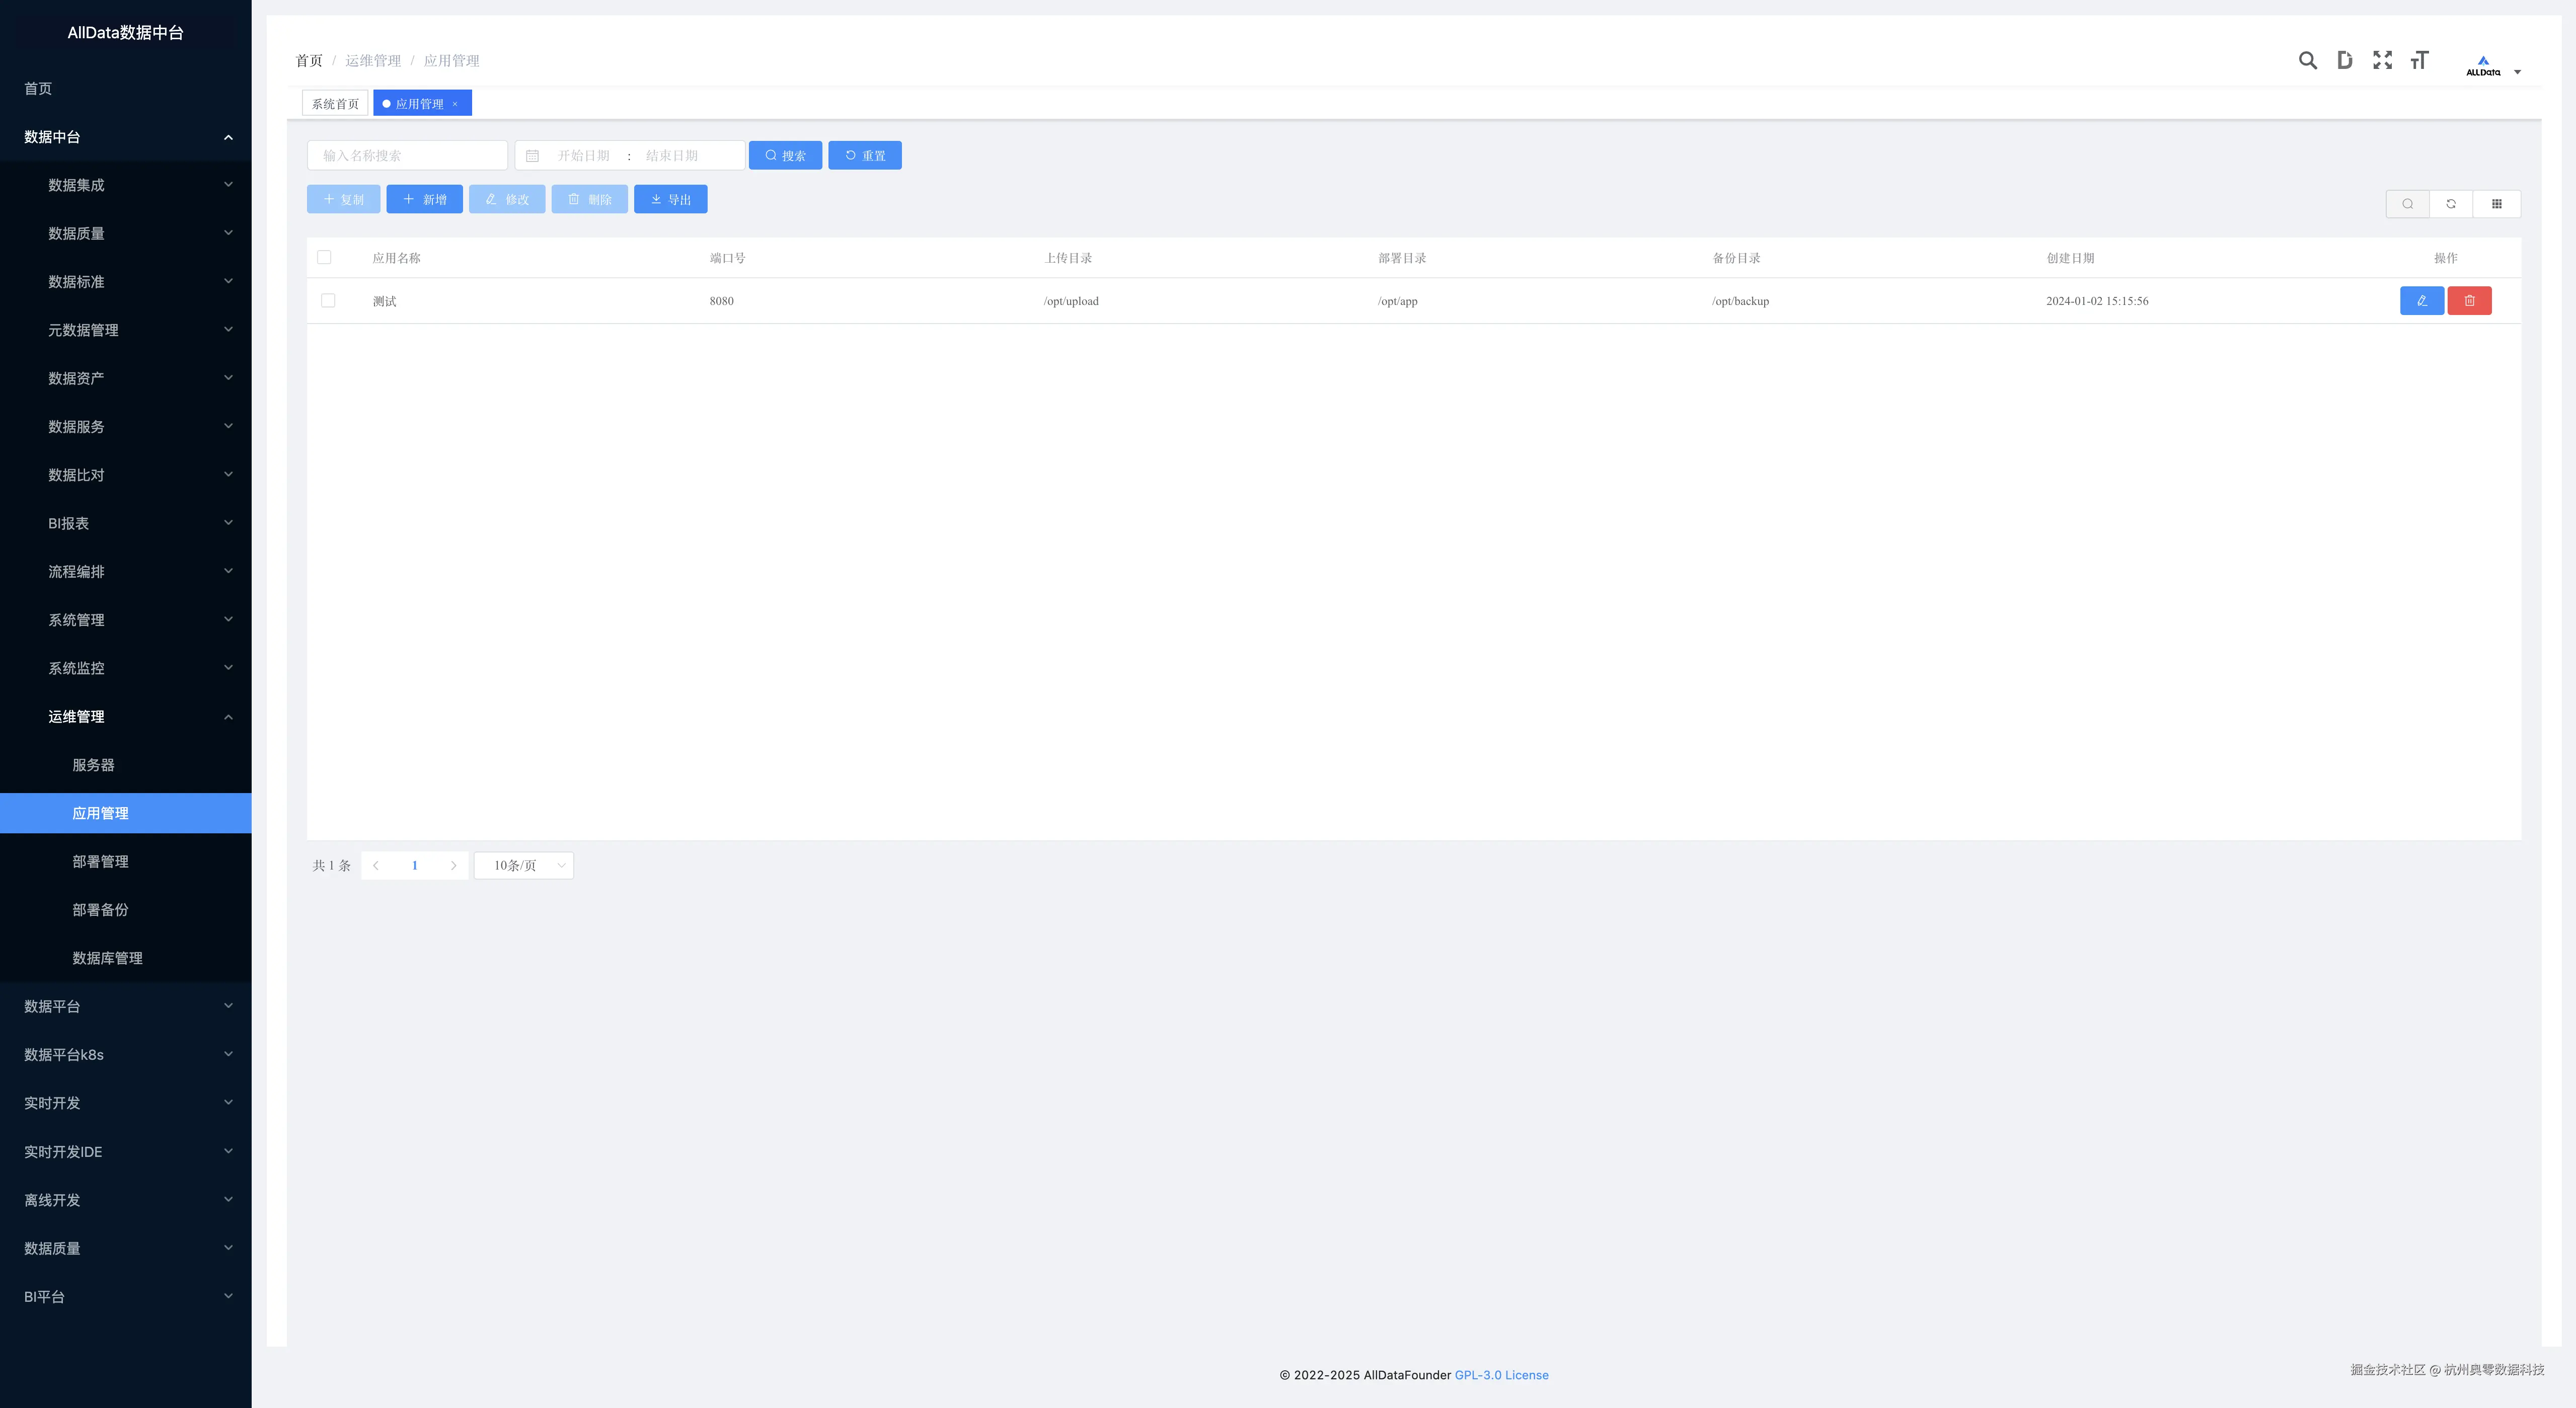
Task: Toggle the search bar visibility icon
Action: [2407, 204]
